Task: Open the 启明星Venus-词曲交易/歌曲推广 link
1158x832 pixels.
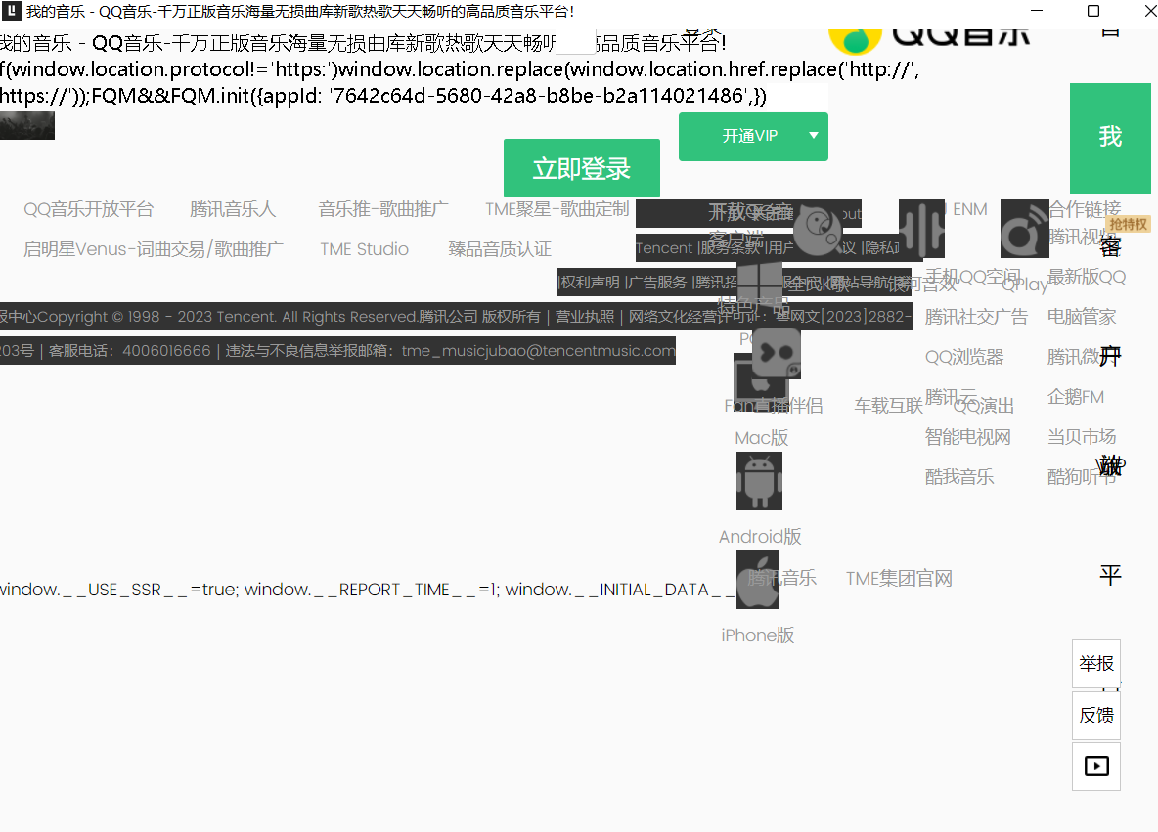Action: click(x=154, y=249)
